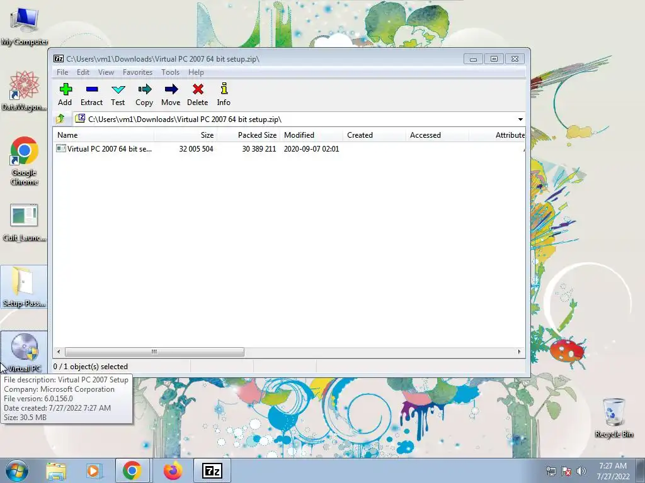Sort by Attributes column header
Viewport: 645px width, 483px height.
tap(498, 135)
